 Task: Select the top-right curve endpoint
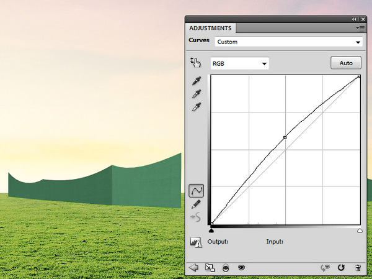pos(359,76)
